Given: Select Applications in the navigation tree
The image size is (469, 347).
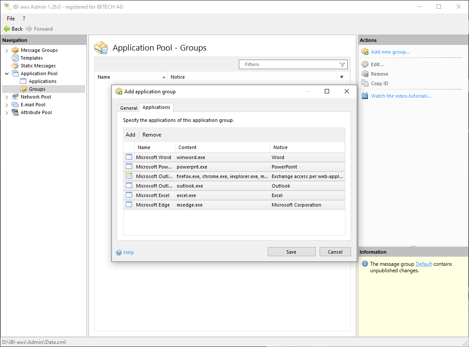Looking at the screenshot, I should coord(42,81).
